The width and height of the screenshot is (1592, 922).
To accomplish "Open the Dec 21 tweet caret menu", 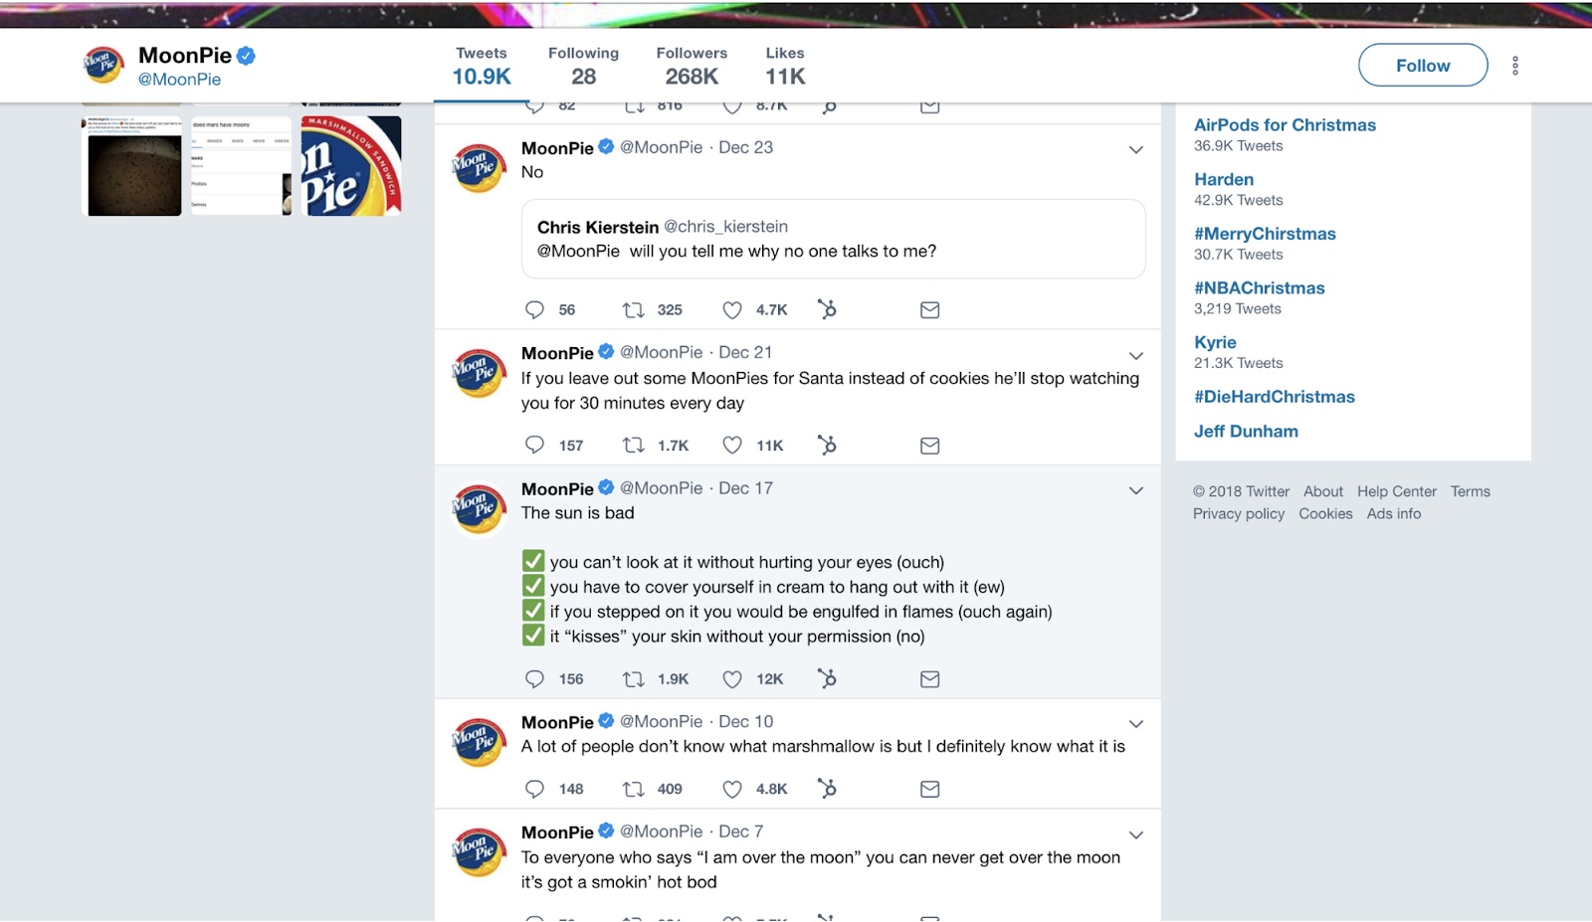I will 1135,355.
